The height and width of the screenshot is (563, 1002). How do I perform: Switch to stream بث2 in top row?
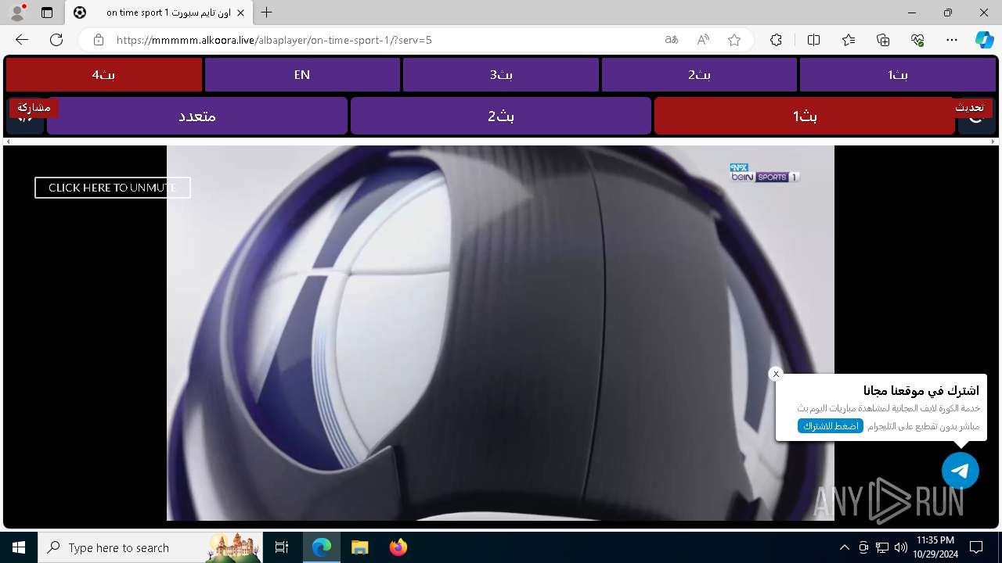699,75
